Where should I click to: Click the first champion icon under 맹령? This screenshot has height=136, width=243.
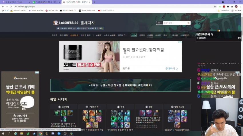coord(142,113)
